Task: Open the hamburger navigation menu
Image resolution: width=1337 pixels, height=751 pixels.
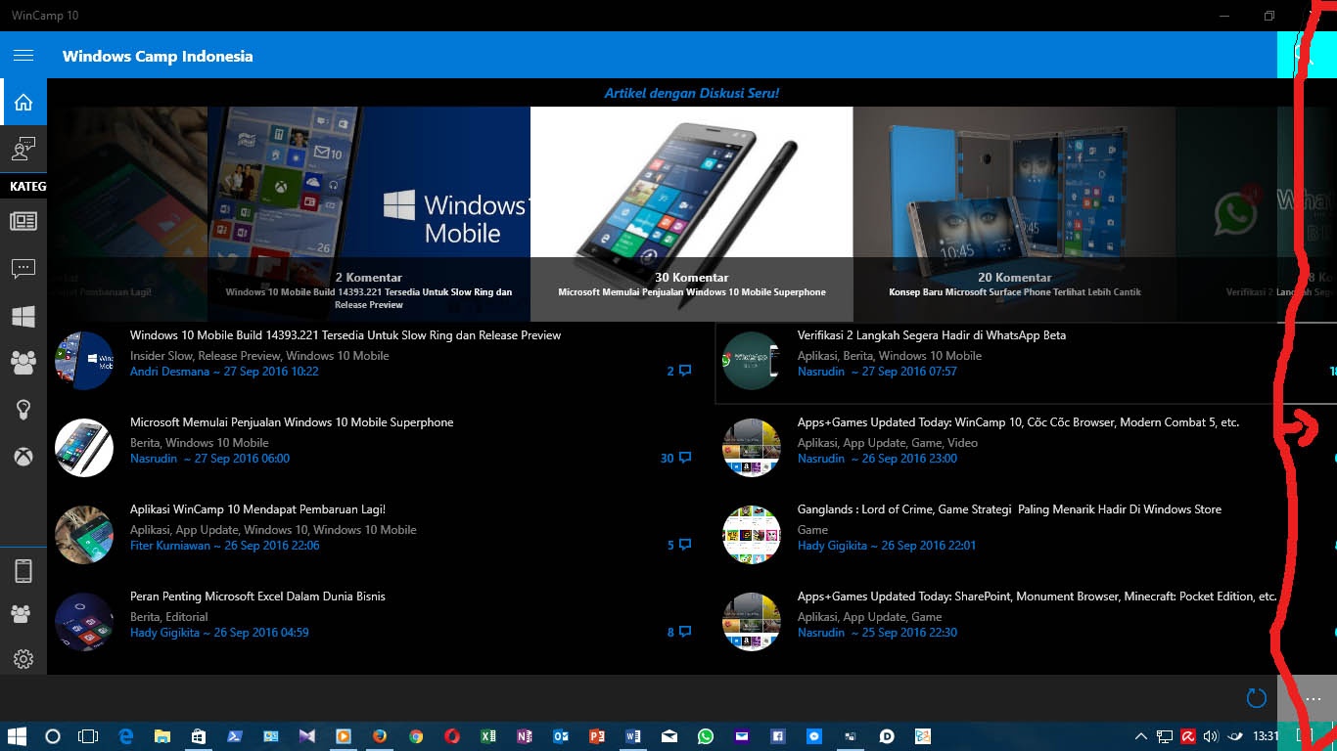Action: point(23,56)
